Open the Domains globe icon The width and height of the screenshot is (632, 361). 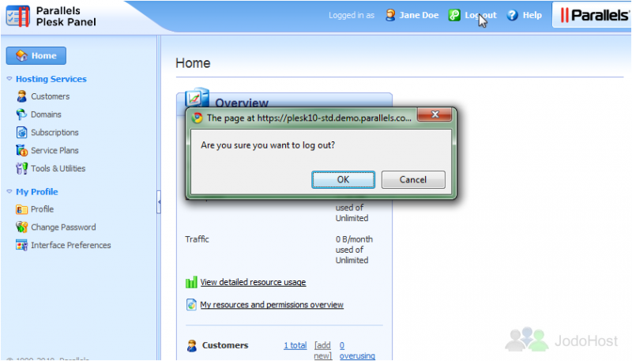(22, 115)
